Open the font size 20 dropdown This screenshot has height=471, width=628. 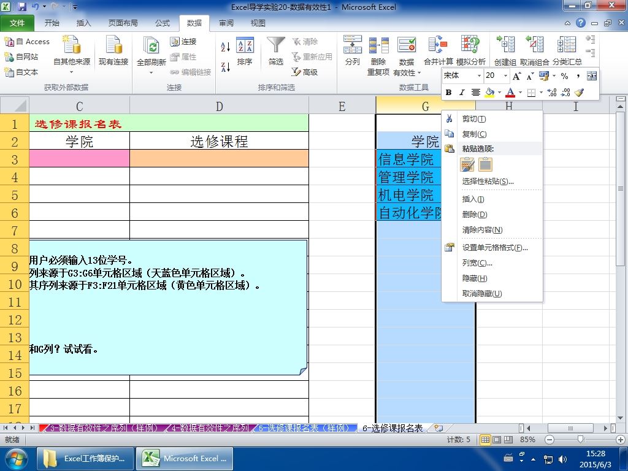tap(505, 75)
